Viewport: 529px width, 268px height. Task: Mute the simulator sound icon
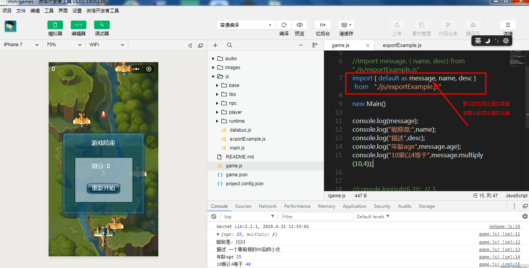pos(190,45)
